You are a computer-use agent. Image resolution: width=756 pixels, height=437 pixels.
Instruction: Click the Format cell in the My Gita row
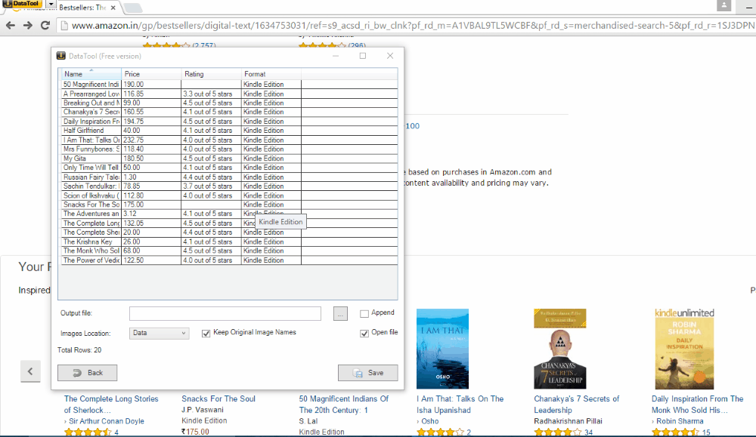[271, 158]
